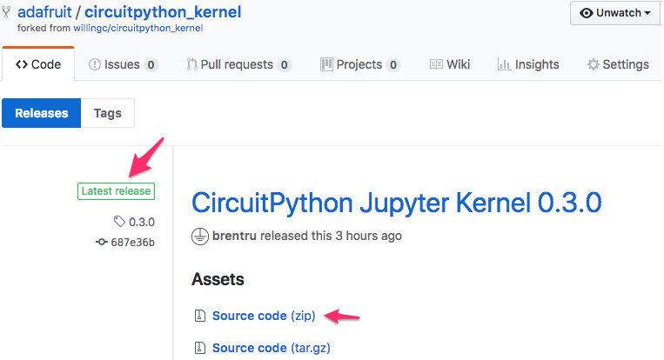Click the tag icon beside 0.3.0
The image size is (664, 360).
point(118,222)
